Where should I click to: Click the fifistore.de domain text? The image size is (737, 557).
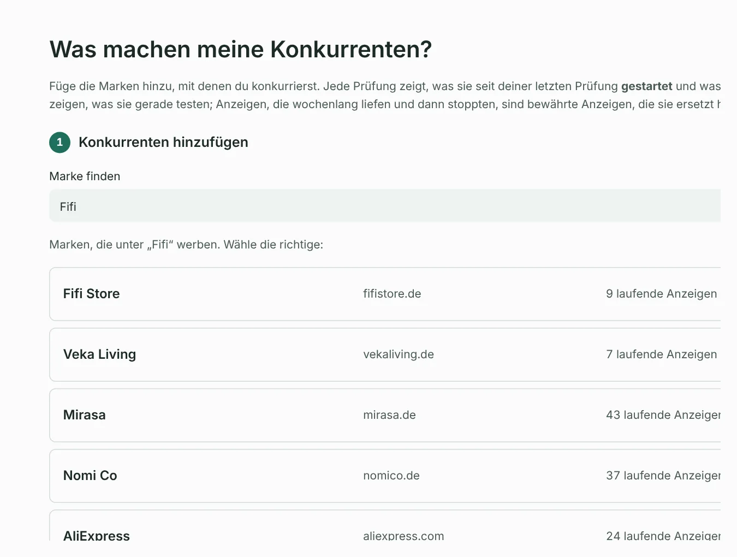(392, 294)
